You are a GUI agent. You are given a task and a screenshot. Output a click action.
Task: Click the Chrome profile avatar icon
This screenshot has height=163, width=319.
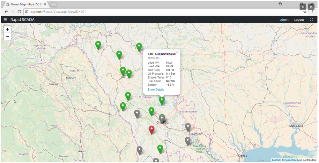coord(280,4)
